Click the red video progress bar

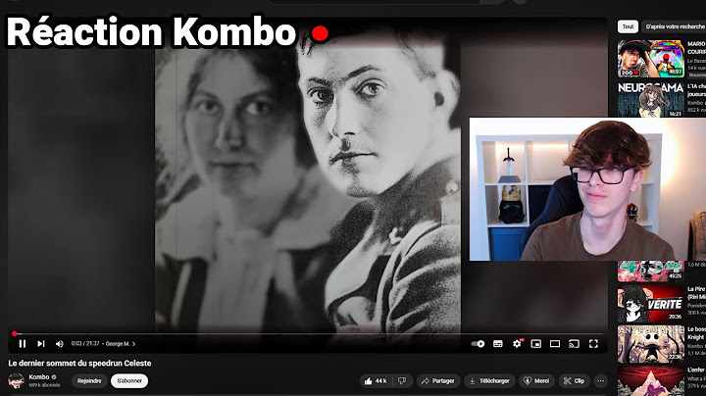click(x=308, y=334)
